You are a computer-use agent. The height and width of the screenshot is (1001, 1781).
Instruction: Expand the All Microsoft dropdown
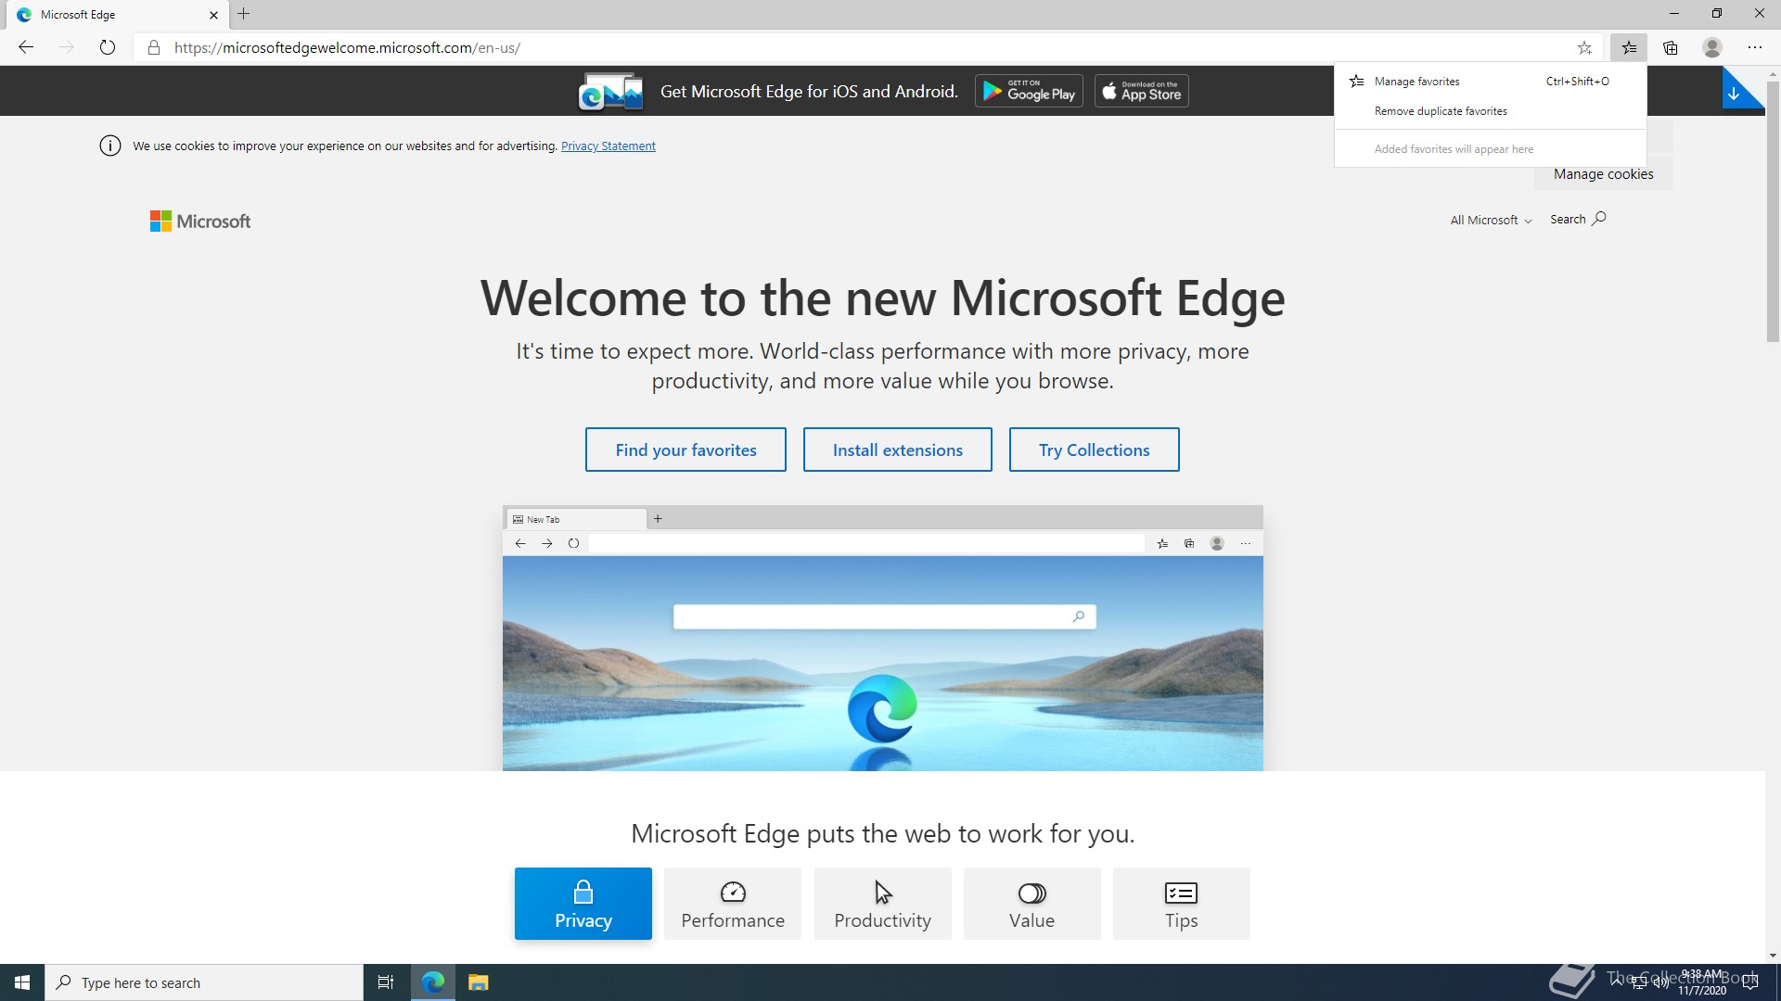point(1491,220)
